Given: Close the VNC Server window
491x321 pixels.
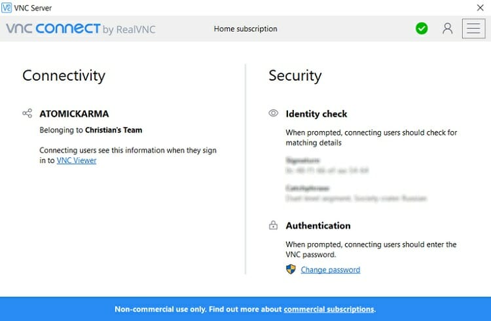Looking at the screenshot, I should (480, 8).
